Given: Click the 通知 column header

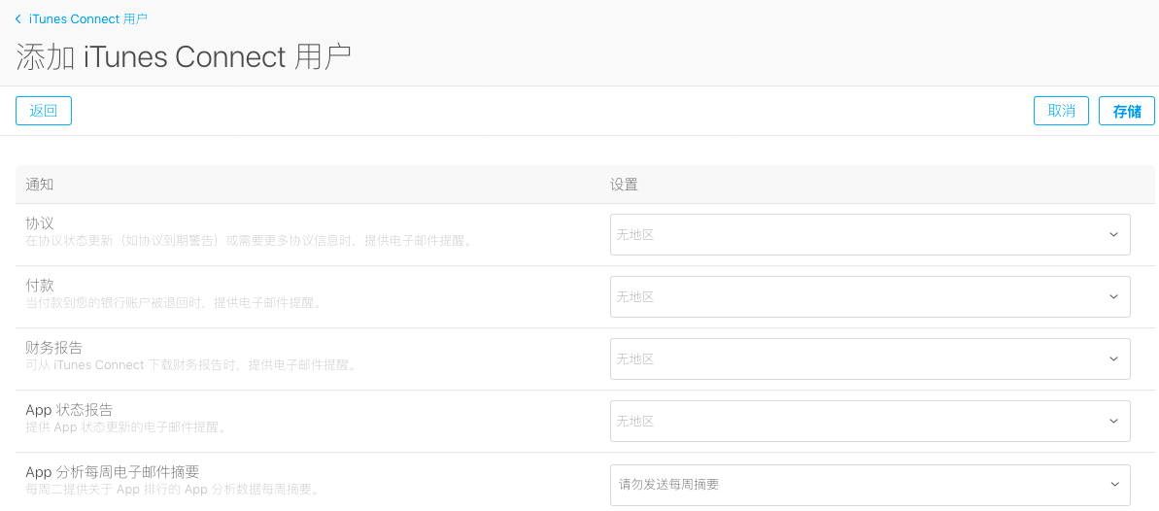Looking at the screenshot, I should click(x=39, y=185).
